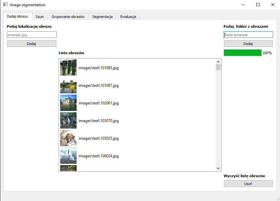Viewport: 280px width, 201px height.
Task: Open the Grupowanie obrazów tab
Action: pos(68,16)
